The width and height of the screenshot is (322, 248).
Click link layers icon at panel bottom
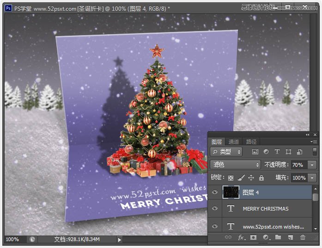(228, 237)
